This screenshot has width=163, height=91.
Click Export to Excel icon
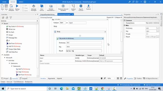coord(81,8)
